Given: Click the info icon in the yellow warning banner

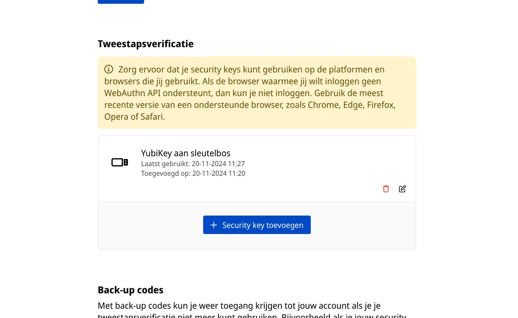Looking at the screenshot, I should click(108, 69).
